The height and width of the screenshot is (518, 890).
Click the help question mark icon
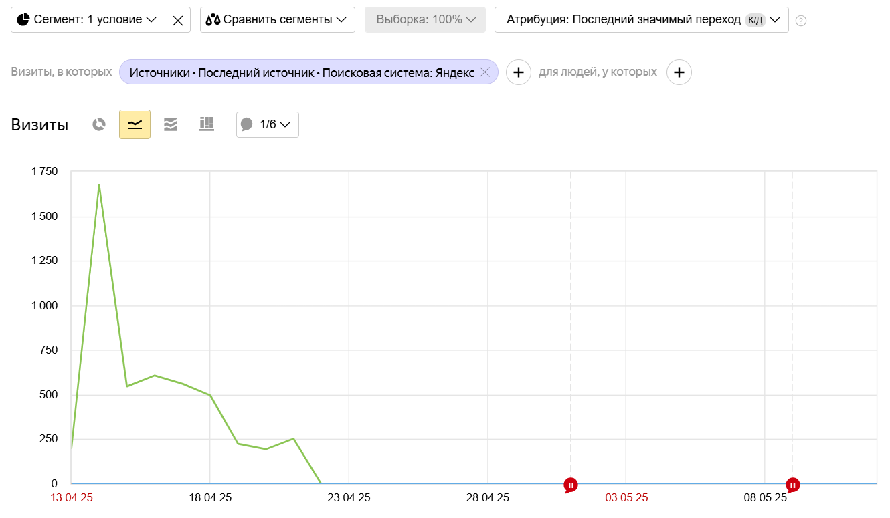(801, 21)
